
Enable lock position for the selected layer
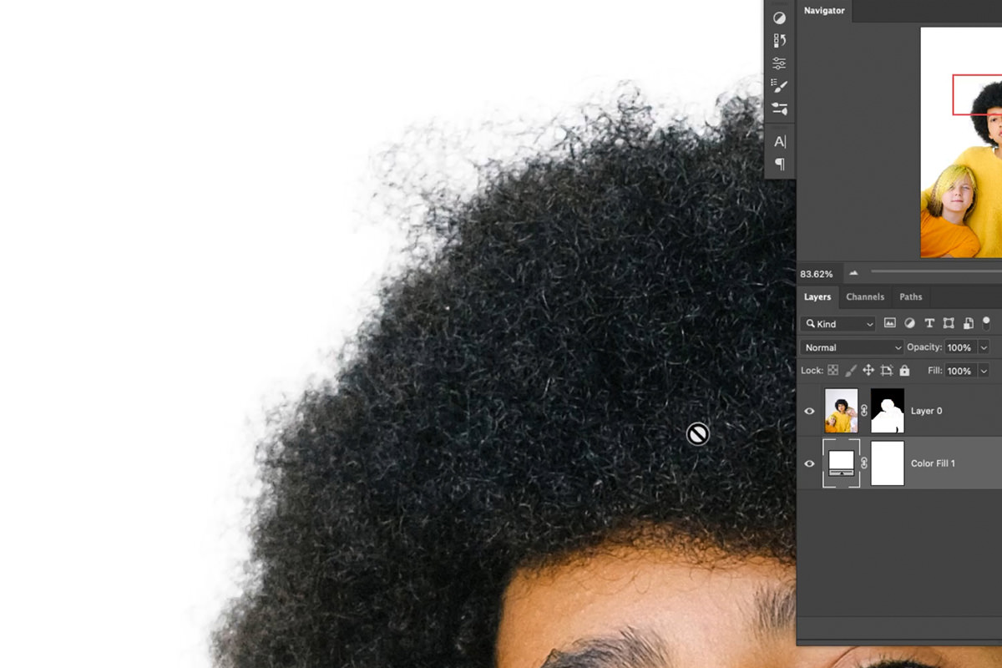[x=869, y=370]
